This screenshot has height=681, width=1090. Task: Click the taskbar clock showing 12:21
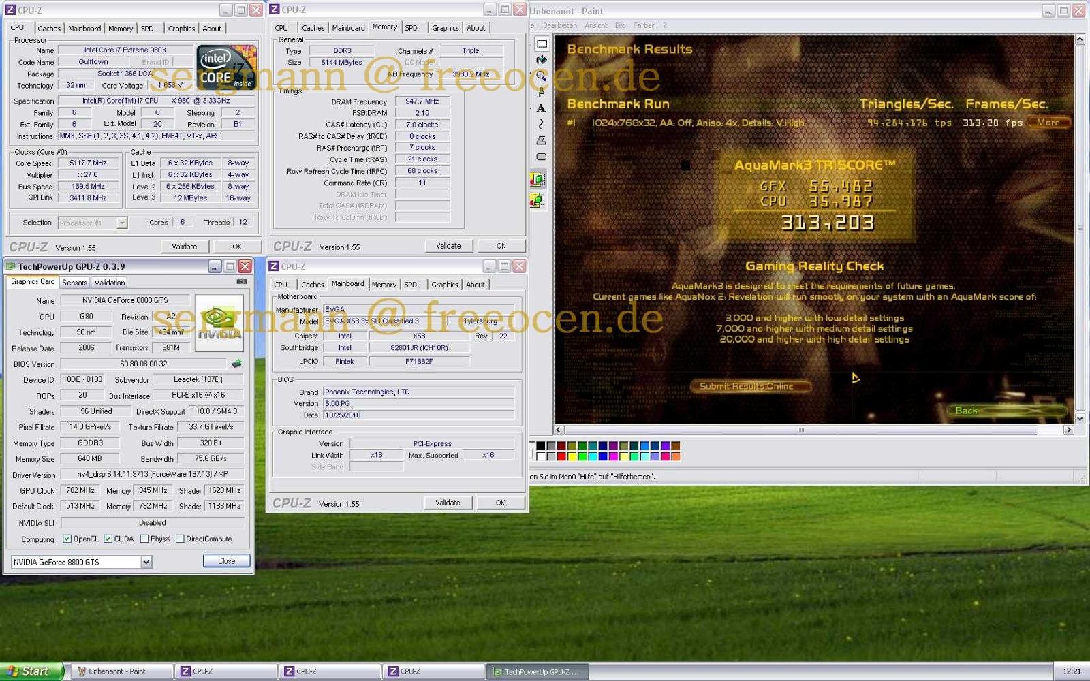click(1072, 671)
